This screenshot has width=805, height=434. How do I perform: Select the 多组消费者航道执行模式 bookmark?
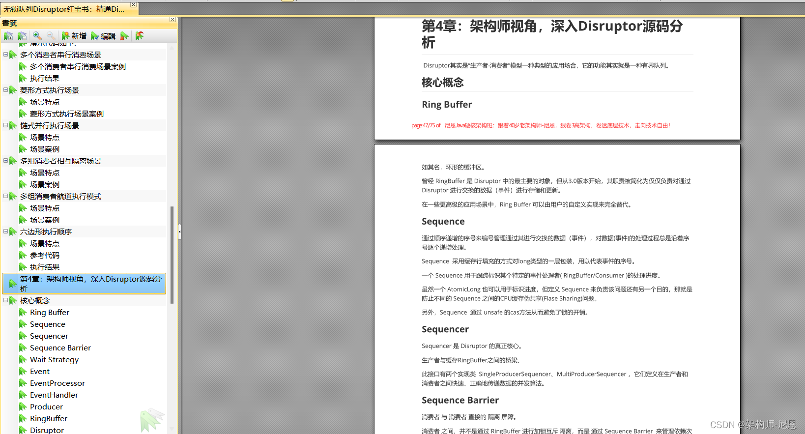[x=60, y=196]
